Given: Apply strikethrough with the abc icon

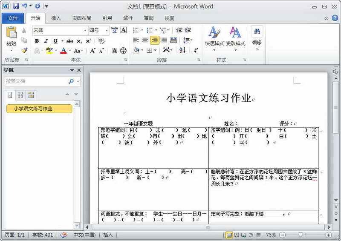Looking at the screenshot, I should pyautogui.click(x=69, y=41).
